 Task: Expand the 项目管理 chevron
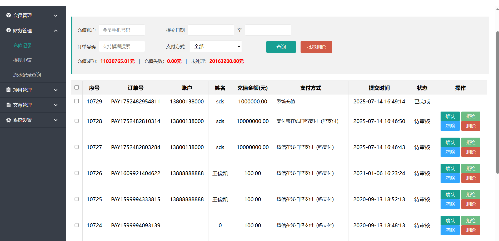[56, 90]
